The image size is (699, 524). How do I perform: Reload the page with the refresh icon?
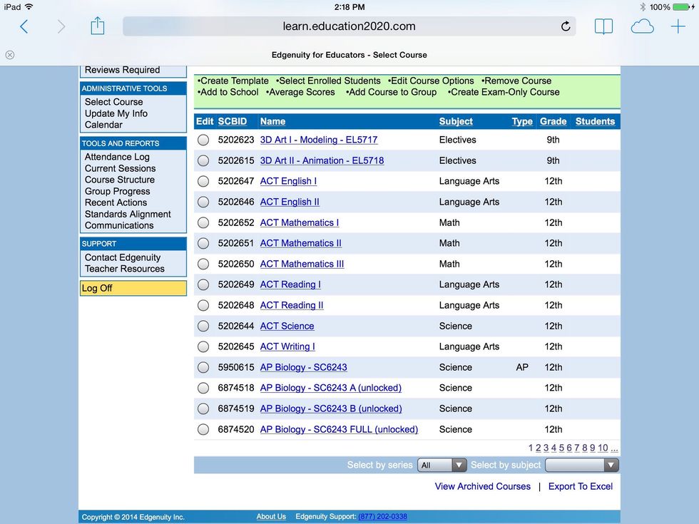566,26
